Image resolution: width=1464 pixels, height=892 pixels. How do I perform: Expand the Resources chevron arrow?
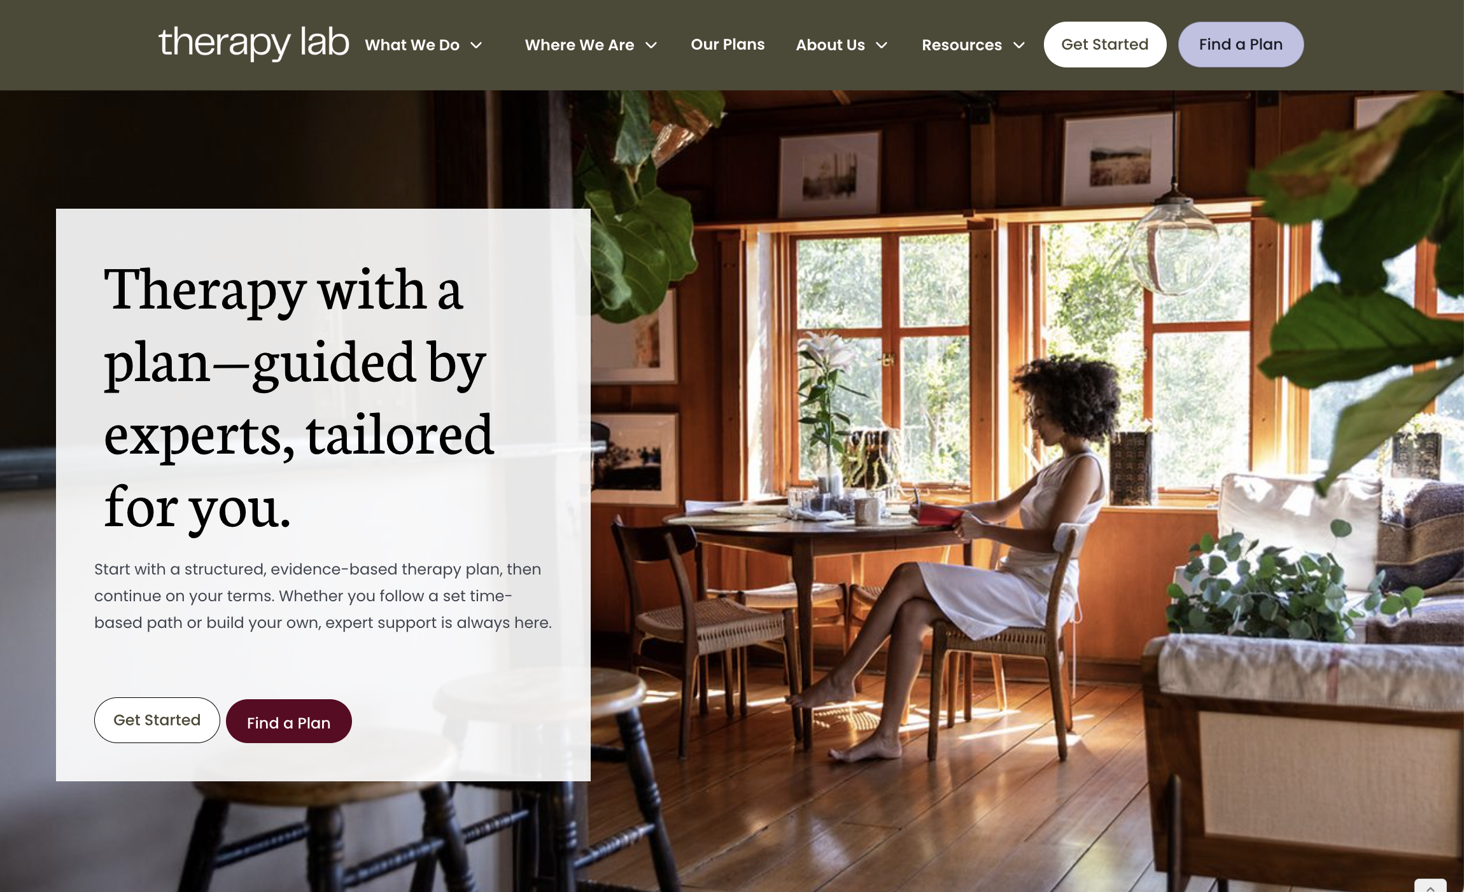[1019, 45]
